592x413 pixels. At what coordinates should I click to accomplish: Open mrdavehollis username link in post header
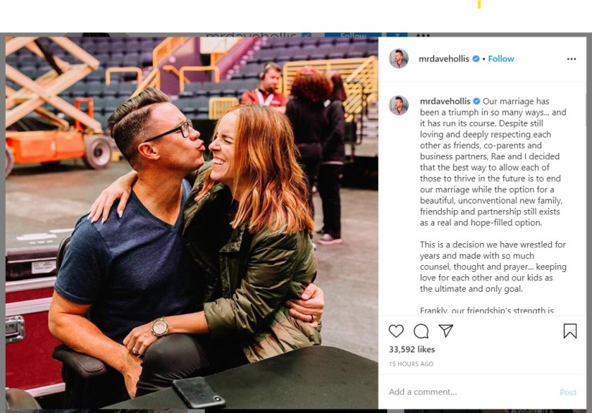click(x=445, y=59)
